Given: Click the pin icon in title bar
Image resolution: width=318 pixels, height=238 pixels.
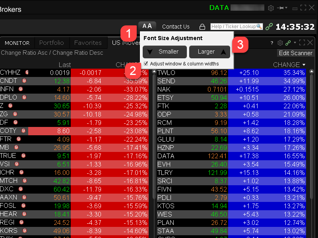Looking at the screenshot, I should pyautogui.click(x=281, y=8).
